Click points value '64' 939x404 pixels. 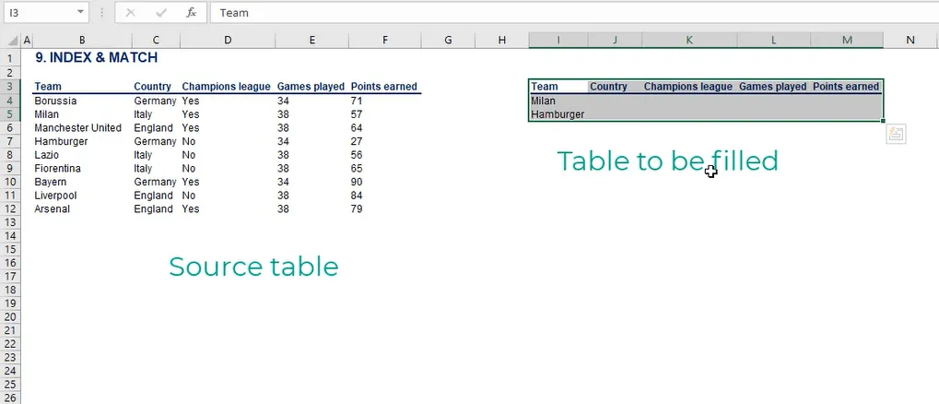357,127
